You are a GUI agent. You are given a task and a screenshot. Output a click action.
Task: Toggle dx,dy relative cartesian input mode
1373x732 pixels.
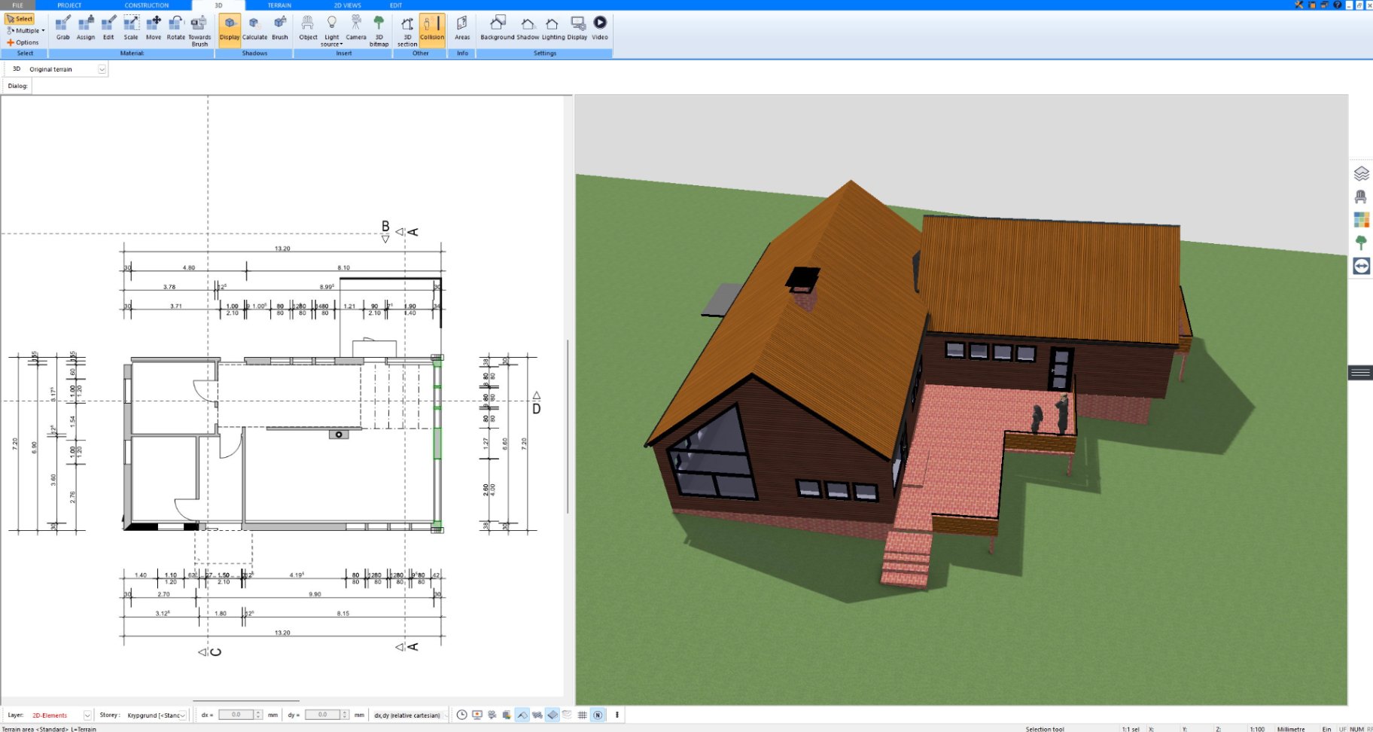click(407, 715)
